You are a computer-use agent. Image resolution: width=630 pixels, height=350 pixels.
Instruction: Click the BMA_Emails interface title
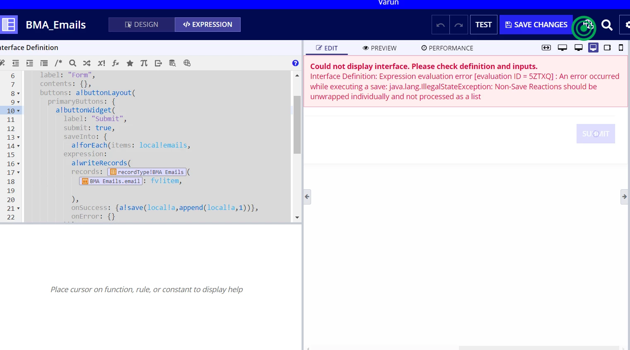[56, 25]
